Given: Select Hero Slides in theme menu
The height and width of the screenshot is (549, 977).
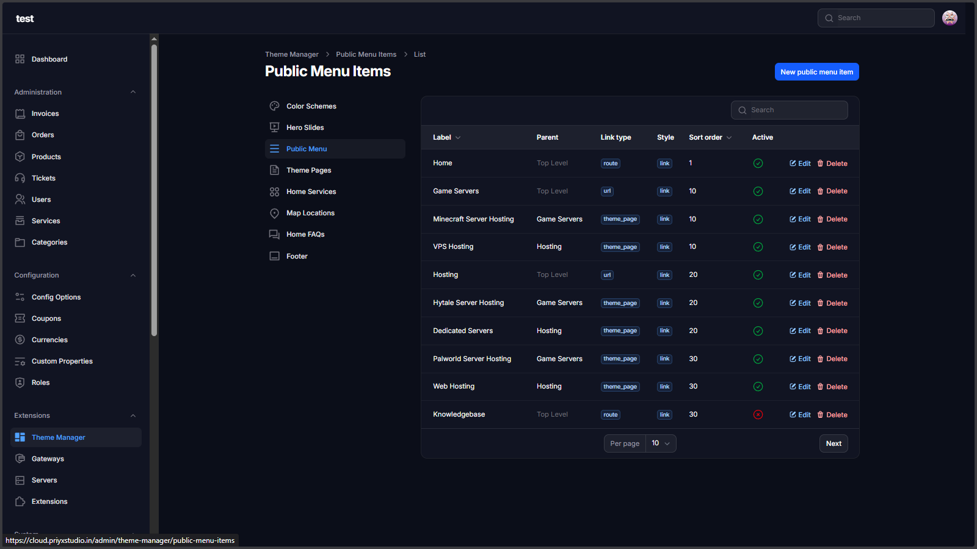Looking at the screenshot, I should pos(305,127).
